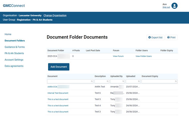Click the 2025 CCA folder name cell
This screenshot has height=117, width=189.
click(59, 56)
